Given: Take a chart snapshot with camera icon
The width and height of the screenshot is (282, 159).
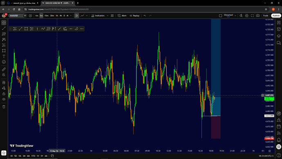Looking at the screenshot, I should (258, 16).
